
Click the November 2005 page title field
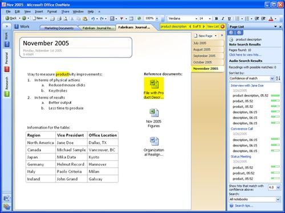click(46, 43)
